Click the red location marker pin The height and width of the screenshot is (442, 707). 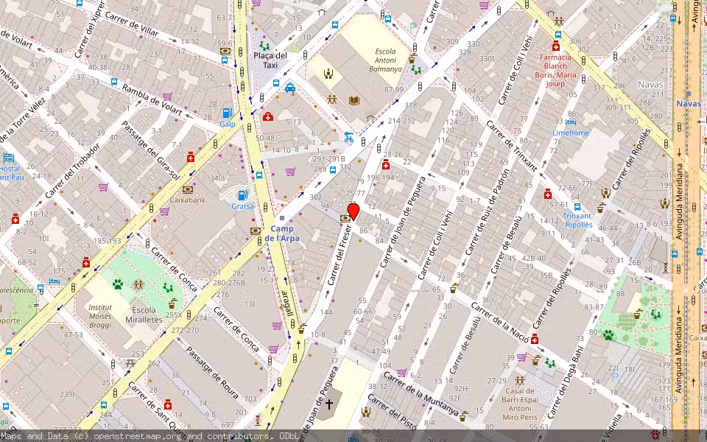point(353,211)
